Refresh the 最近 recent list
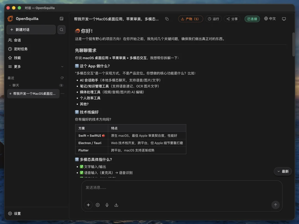 62,78
